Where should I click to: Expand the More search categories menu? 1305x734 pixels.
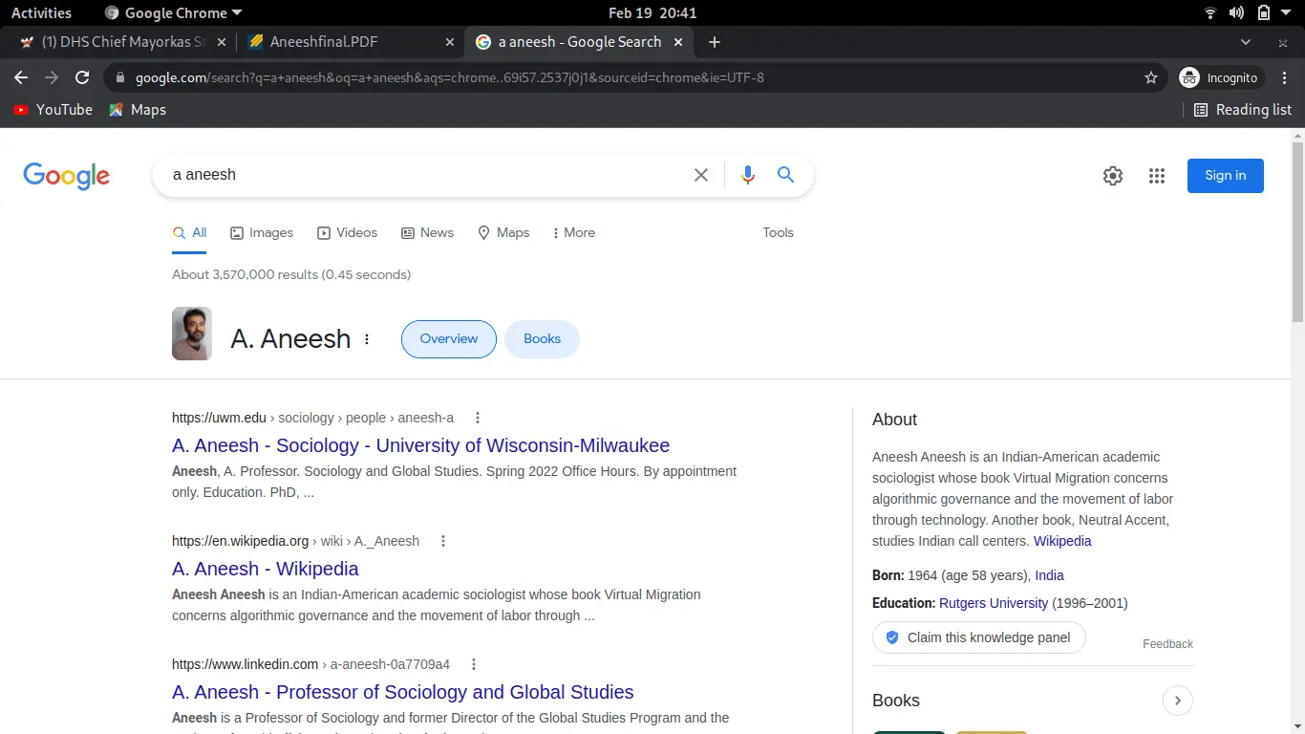(x=573, y=233)
